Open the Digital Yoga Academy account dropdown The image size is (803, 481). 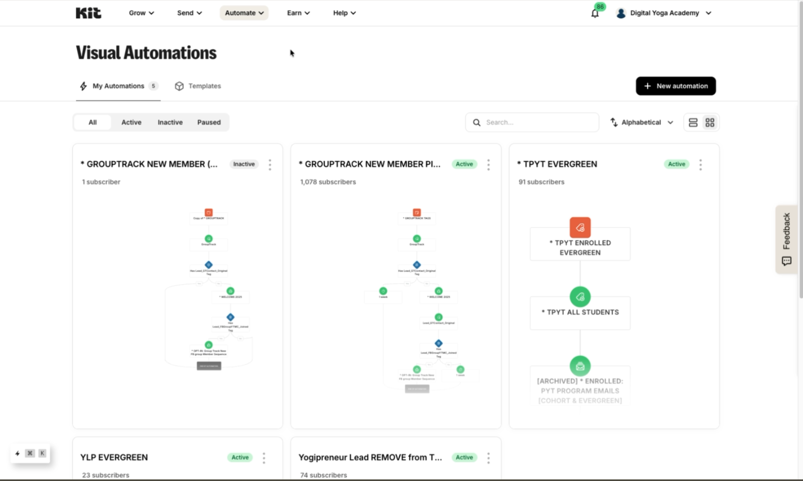(x=663, y=13)
